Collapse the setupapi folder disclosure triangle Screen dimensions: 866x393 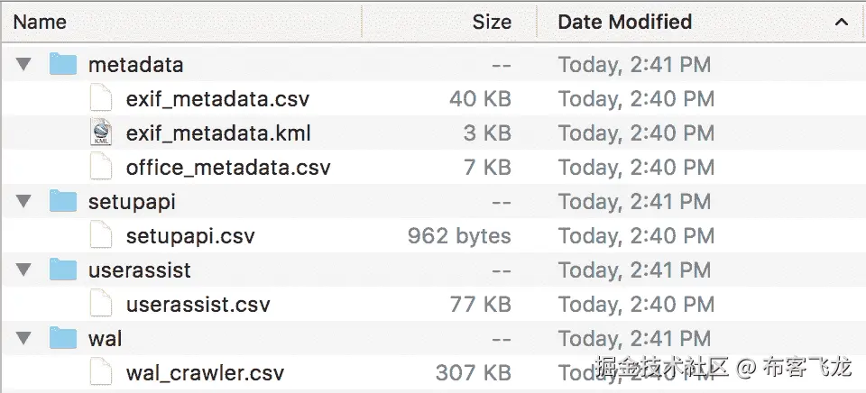click(x=24, y=202)
